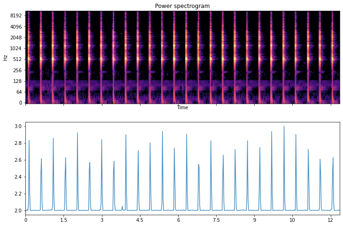Click the 'Hz' y-axis label
This screenshot has height=226, width=343.
click(5, 57)
